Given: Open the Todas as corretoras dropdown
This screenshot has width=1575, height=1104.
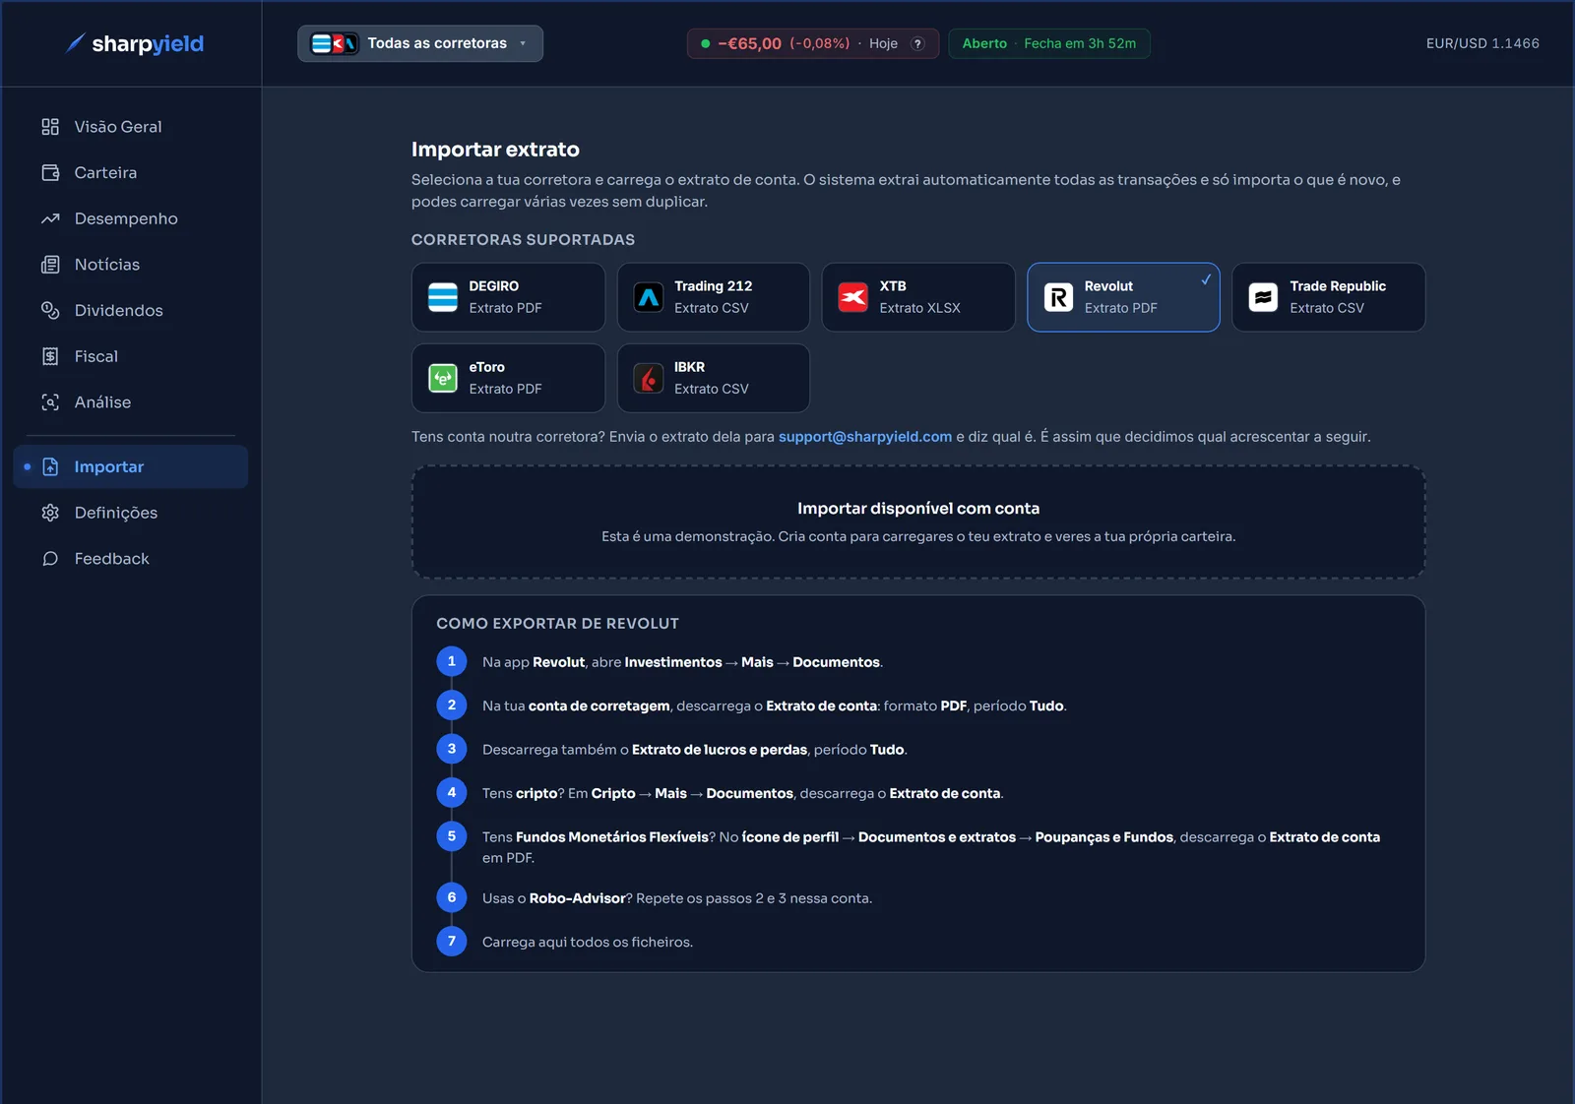Looking at the screenshot, I should click(x=420, y=43).
